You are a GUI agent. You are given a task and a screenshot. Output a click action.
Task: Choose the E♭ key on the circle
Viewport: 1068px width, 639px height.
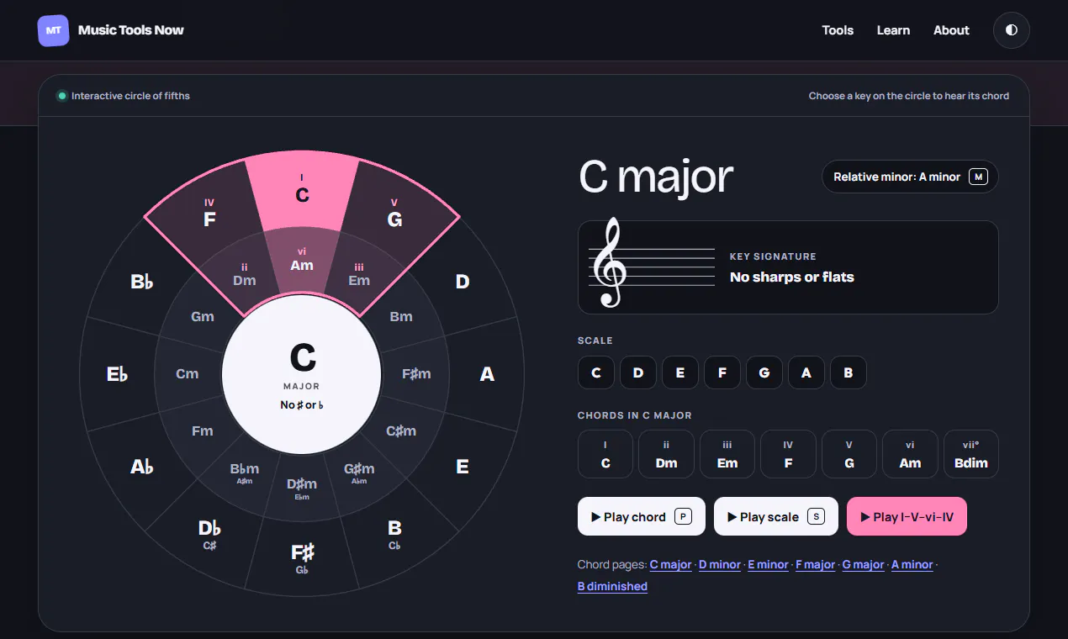click(x=117, y=374)
